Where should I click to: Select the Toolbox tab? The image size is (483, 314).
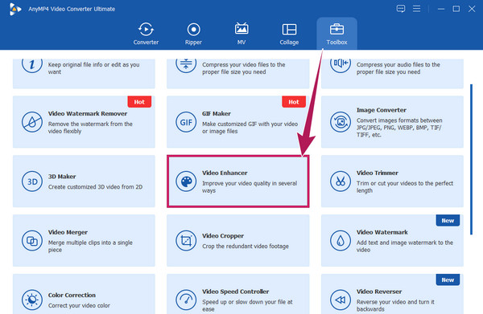click(x=336, y=34)
